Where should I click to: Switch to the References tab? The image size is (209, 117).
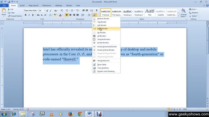[x=47, y=6]
